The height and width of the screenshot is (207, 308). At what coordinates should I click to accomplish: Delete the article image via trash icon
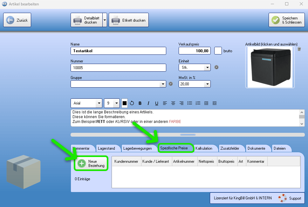coord(299,49)
